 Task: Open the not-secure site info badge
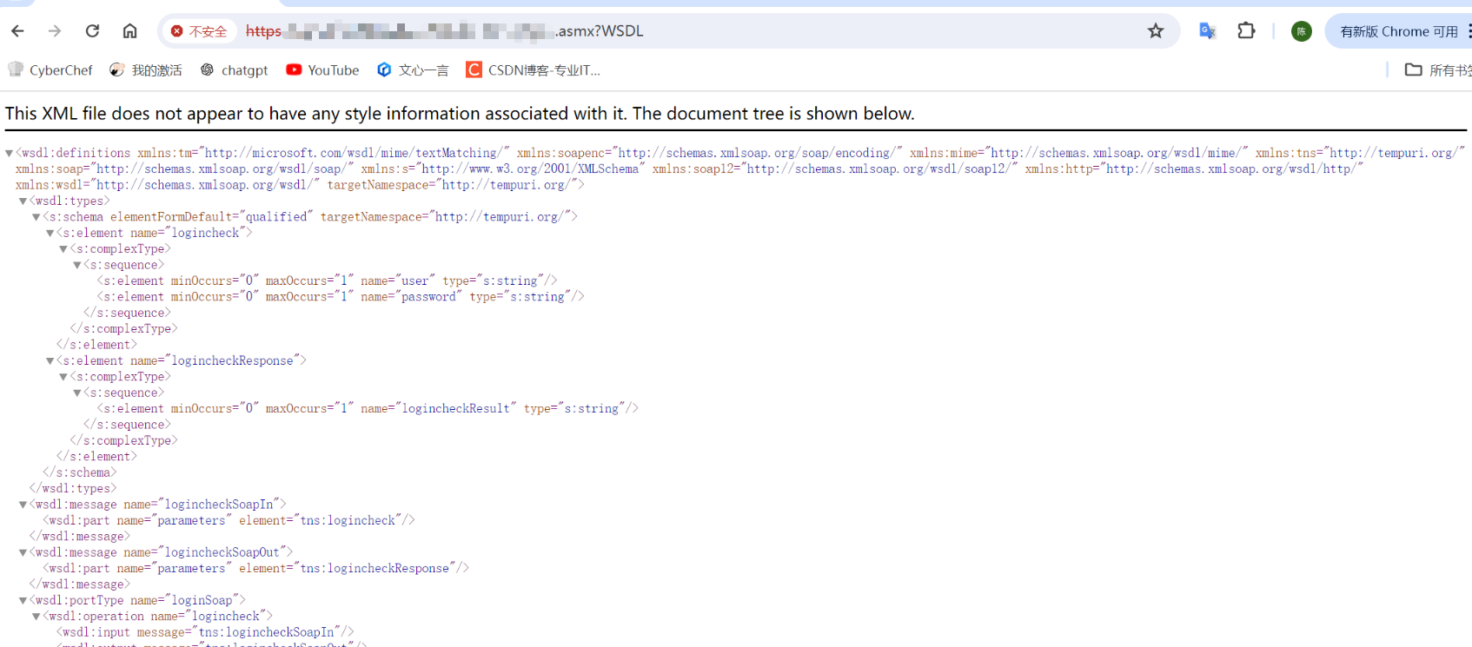[x=199, y=31]
